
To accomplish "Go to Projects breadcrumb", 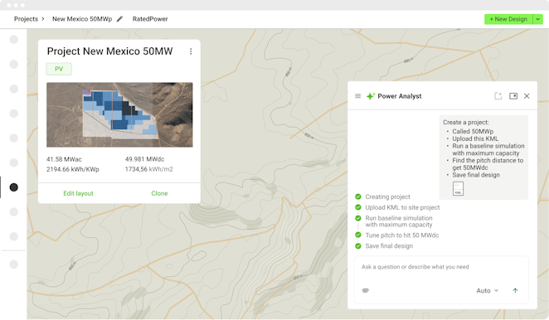I will [26, 19].
